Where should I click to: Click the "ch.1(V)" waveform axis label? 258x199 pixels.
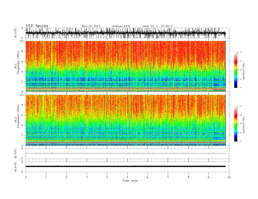[x=16, y=33]
